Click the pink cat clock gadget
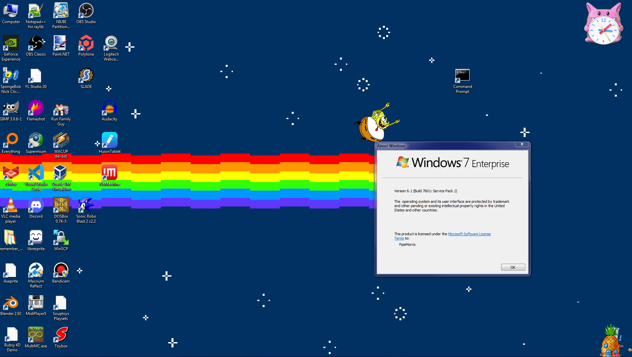 (604, 25)
